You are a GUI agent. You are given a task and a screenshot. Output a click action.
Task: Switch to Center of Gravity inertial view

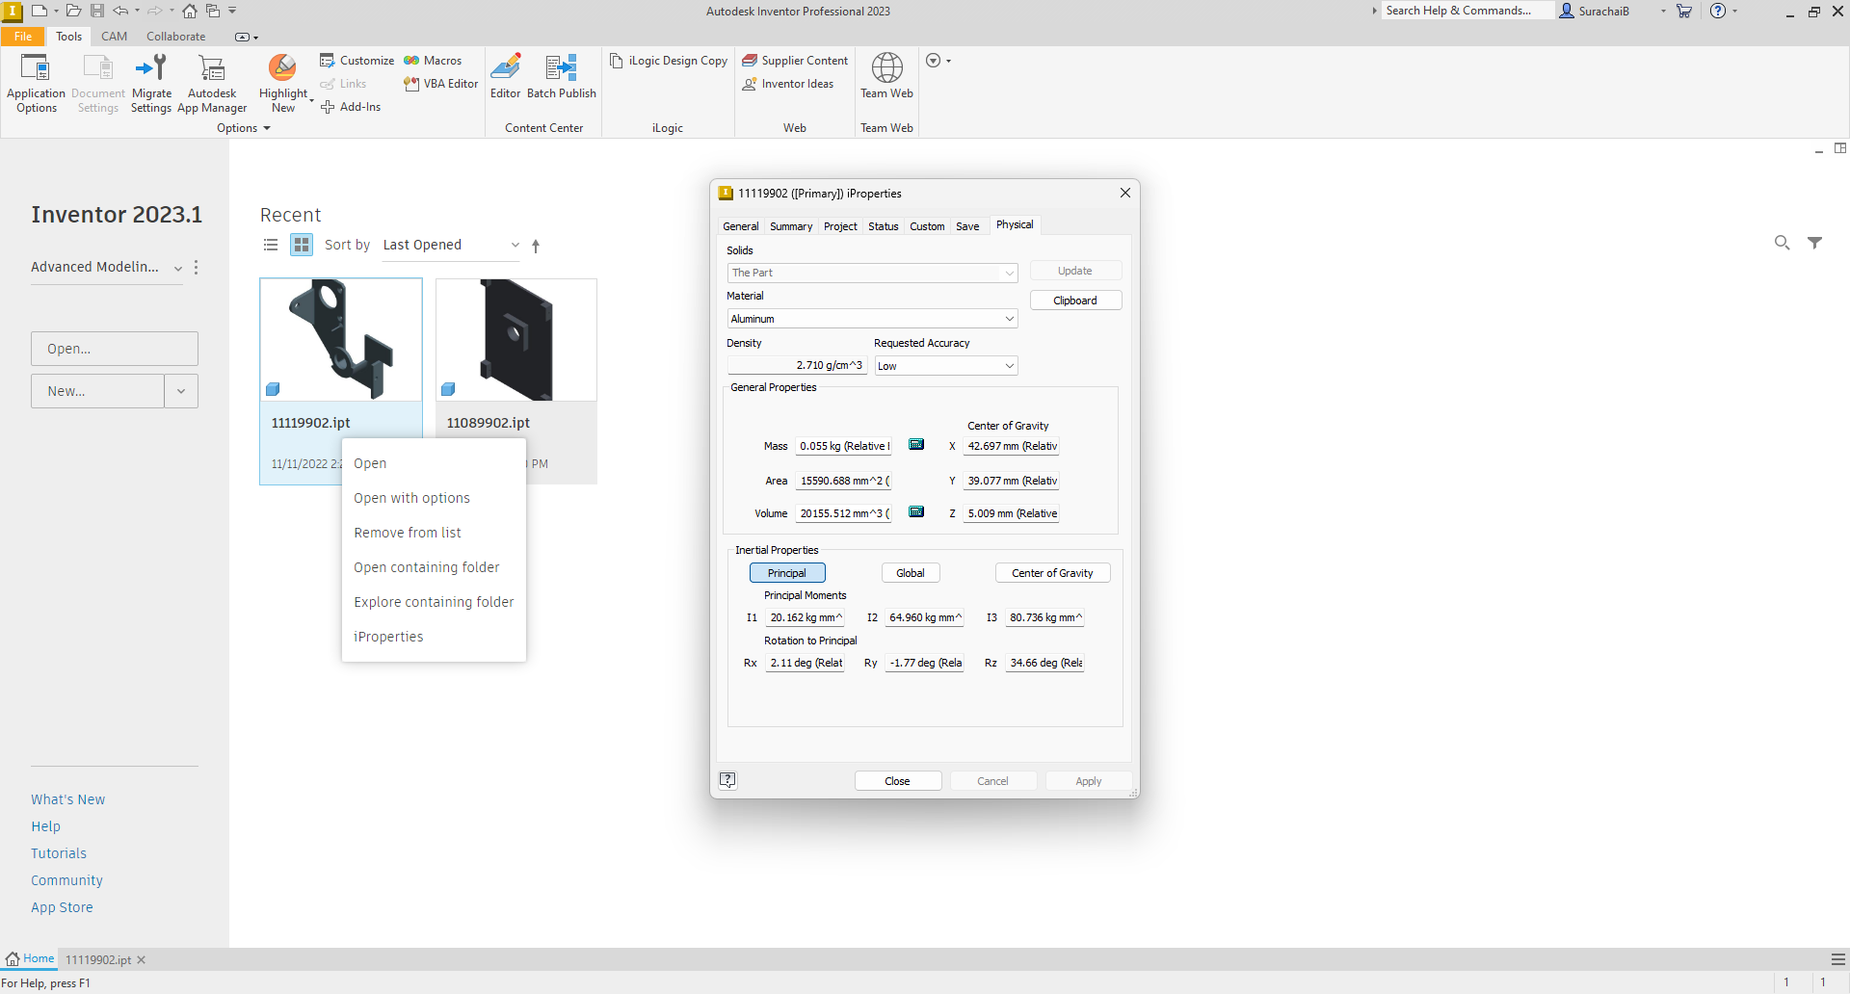(x=1052, y=573)
